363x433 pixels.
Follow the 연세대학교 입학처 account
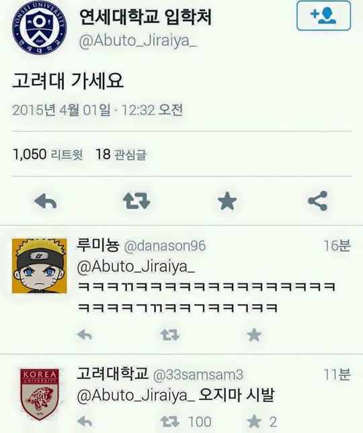(323, 15)
